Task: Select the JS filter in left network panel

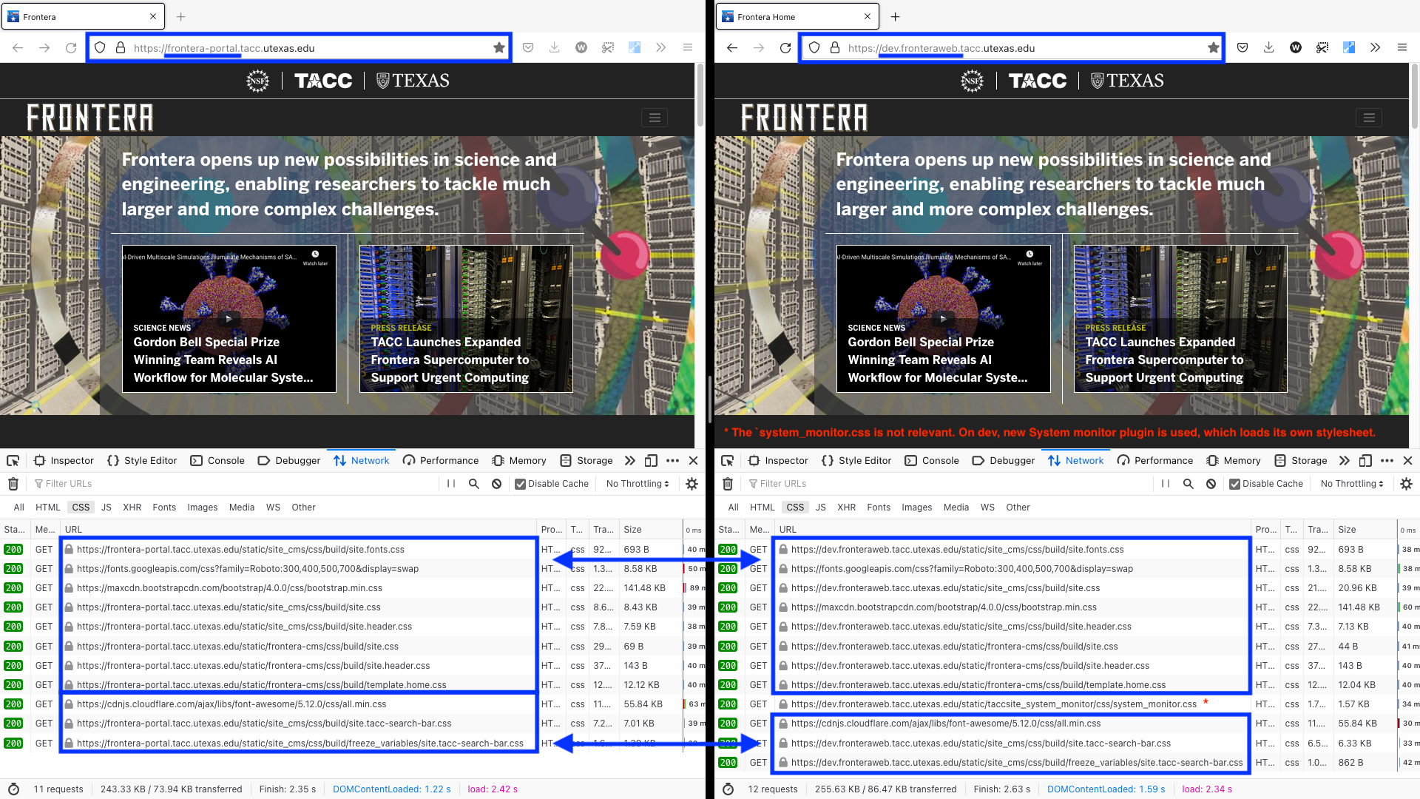Action: point(106,508)
